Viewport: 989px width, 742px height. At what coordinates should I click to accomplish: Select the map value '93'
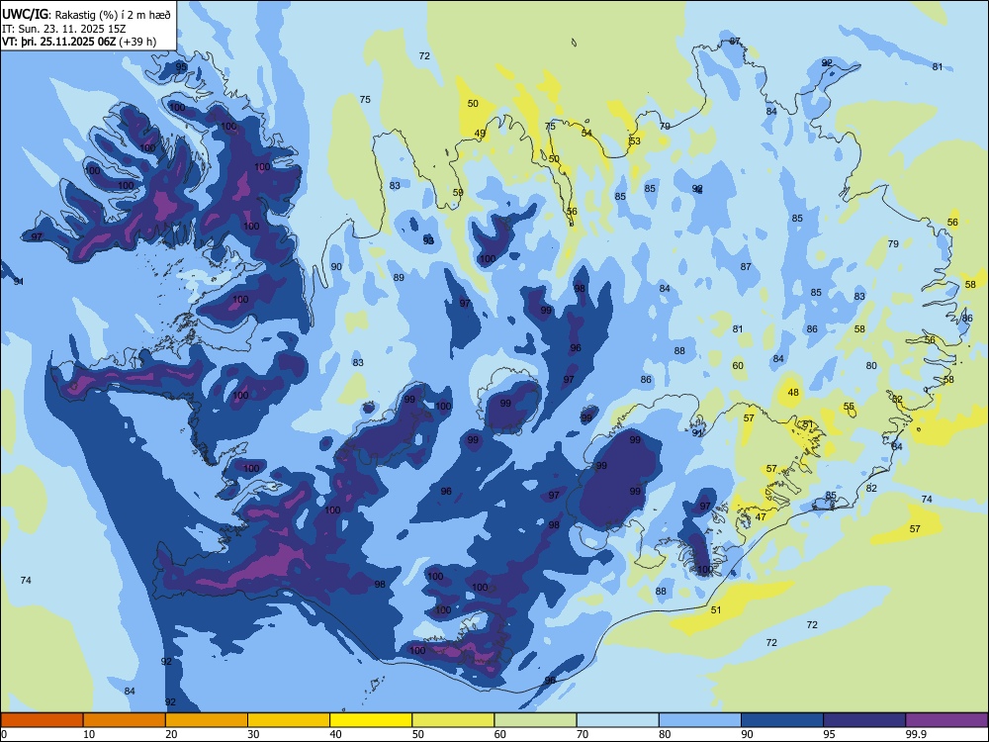pyautogui.click(x=428, y=240)
